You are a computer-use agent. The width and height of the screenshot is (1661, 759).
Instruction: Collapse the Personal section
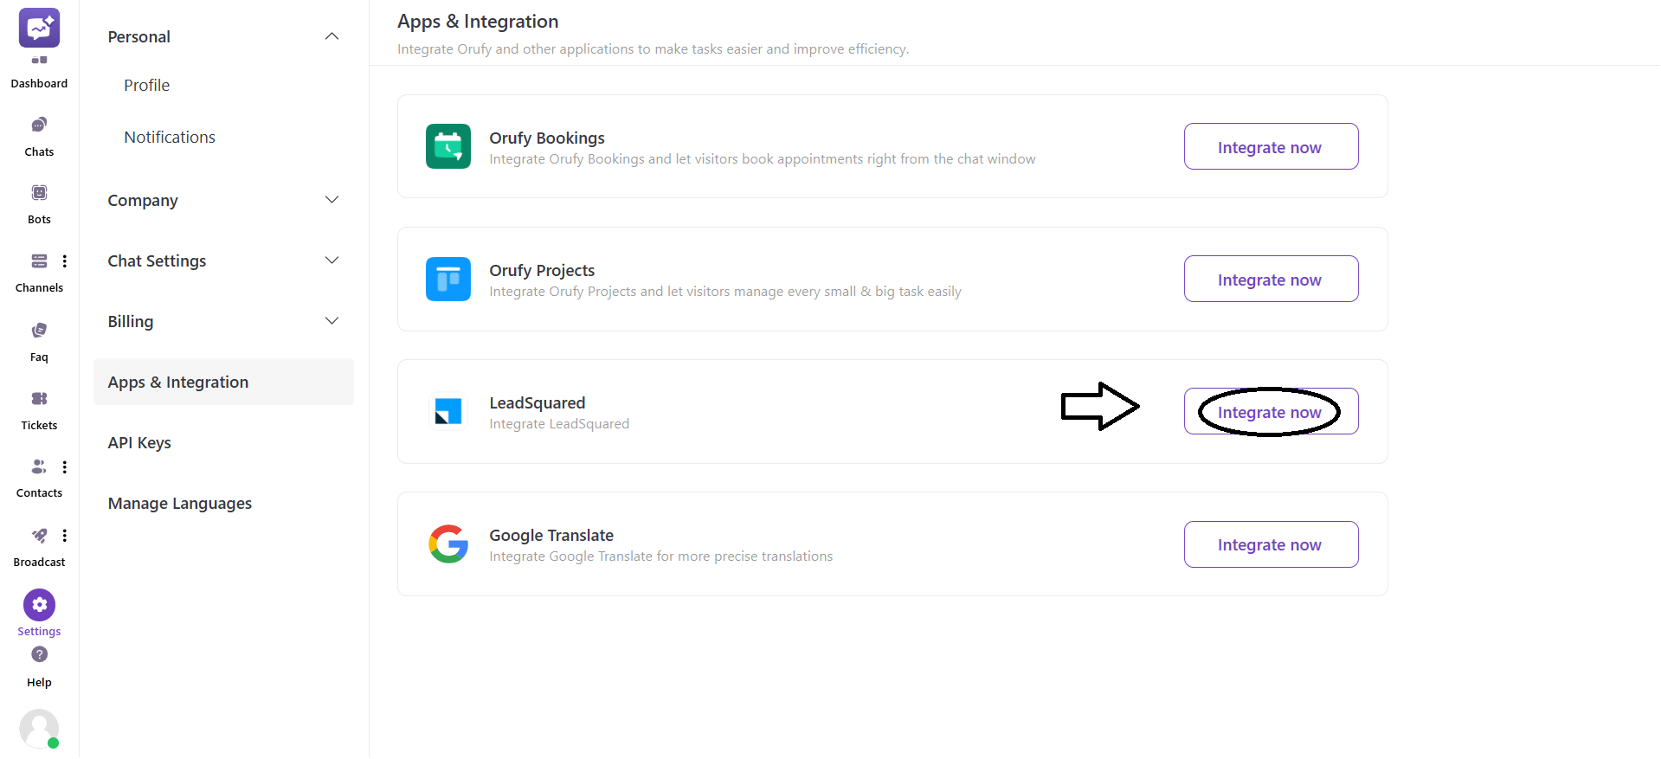click(x=332, y=36)
